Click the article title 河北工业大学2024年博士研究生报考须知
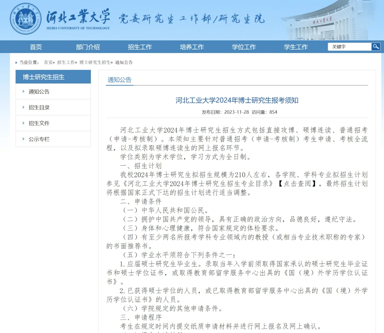Image resolution: width=384 pixels, height=333 pixels. pyautogui.click(x=237, y=100)
